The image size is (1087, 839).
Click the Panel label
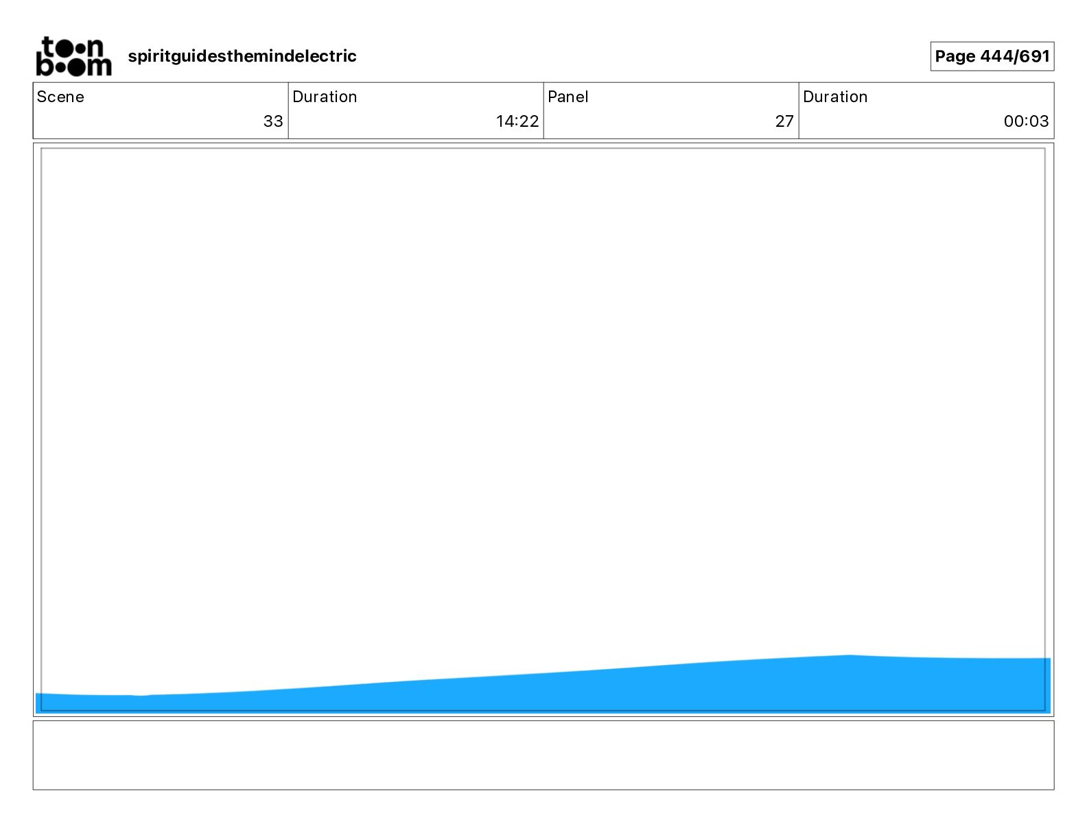click(568, 97)
